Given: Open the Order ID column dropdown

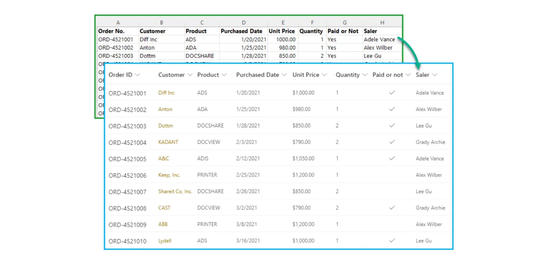Looking at the screenshot, I should point(138,75).
